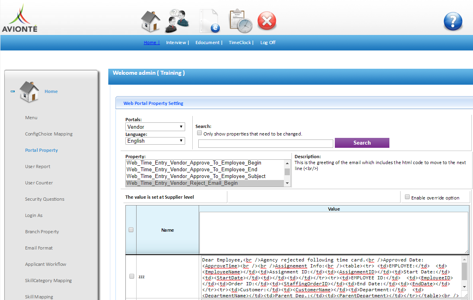Open the Language dropdown showing English

[155, 141]
